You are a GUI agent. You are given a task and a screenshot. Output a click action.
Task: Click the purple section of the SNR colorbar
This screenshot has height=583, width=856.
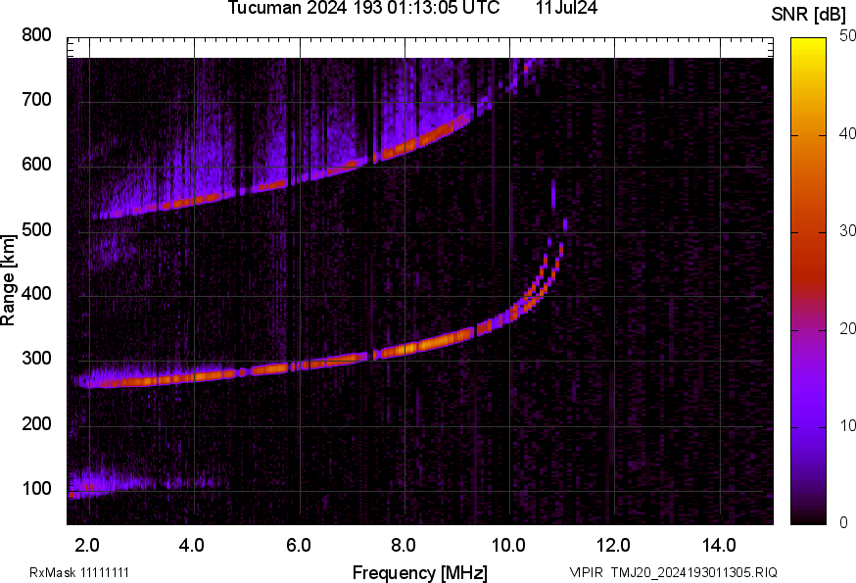[x=808, y=392]
